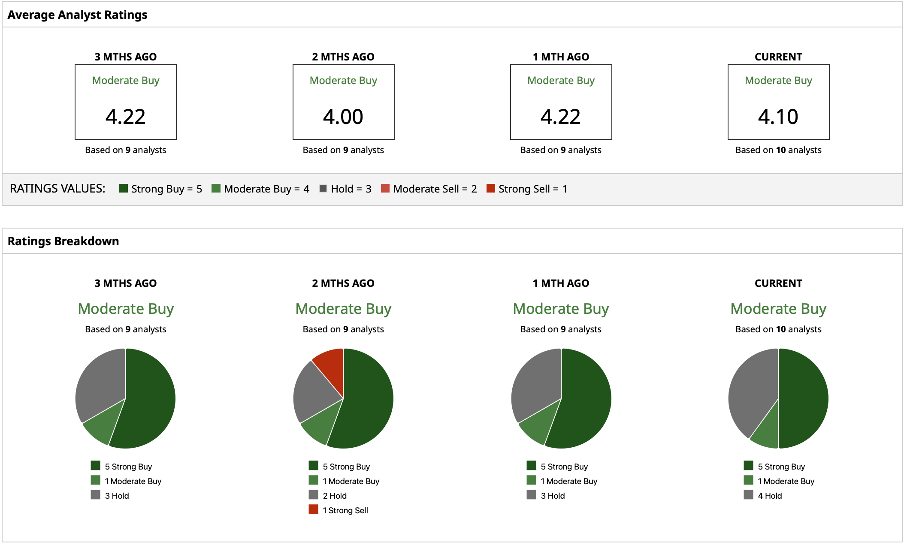
Task: Click the 4.22 rating box for 3 months ago
Action: point(126,102)
